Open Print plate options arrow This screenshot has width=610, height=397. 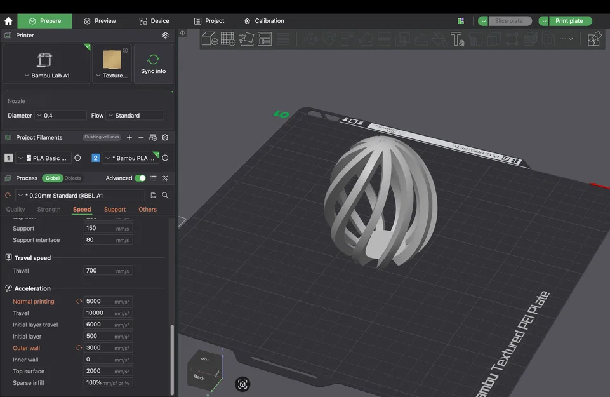click(x=543, y=21)
